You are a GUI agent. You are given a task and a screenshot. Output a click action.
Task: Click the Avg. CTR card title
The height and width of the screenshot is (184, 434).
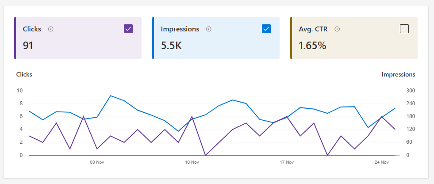click(x=313, y=29)
